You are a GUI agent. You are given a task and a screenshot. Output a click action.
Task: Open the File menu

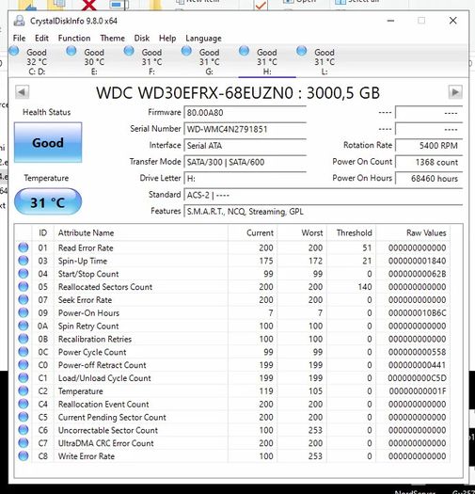click(x=19, y=39)
